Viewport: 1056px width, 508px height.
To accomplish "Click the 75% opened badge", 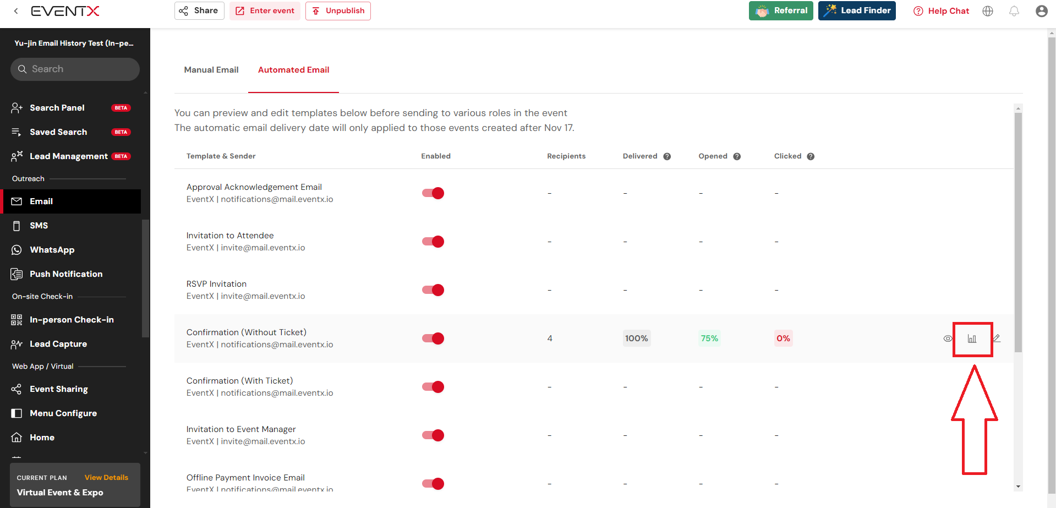I will [x=709, y=338].
